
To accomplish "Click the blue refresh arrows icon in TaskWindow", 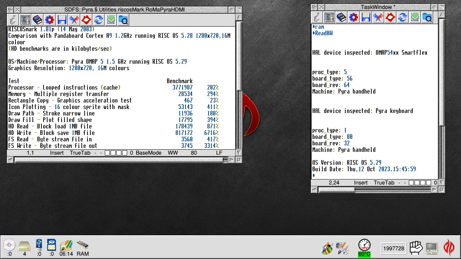I will 403,17.
